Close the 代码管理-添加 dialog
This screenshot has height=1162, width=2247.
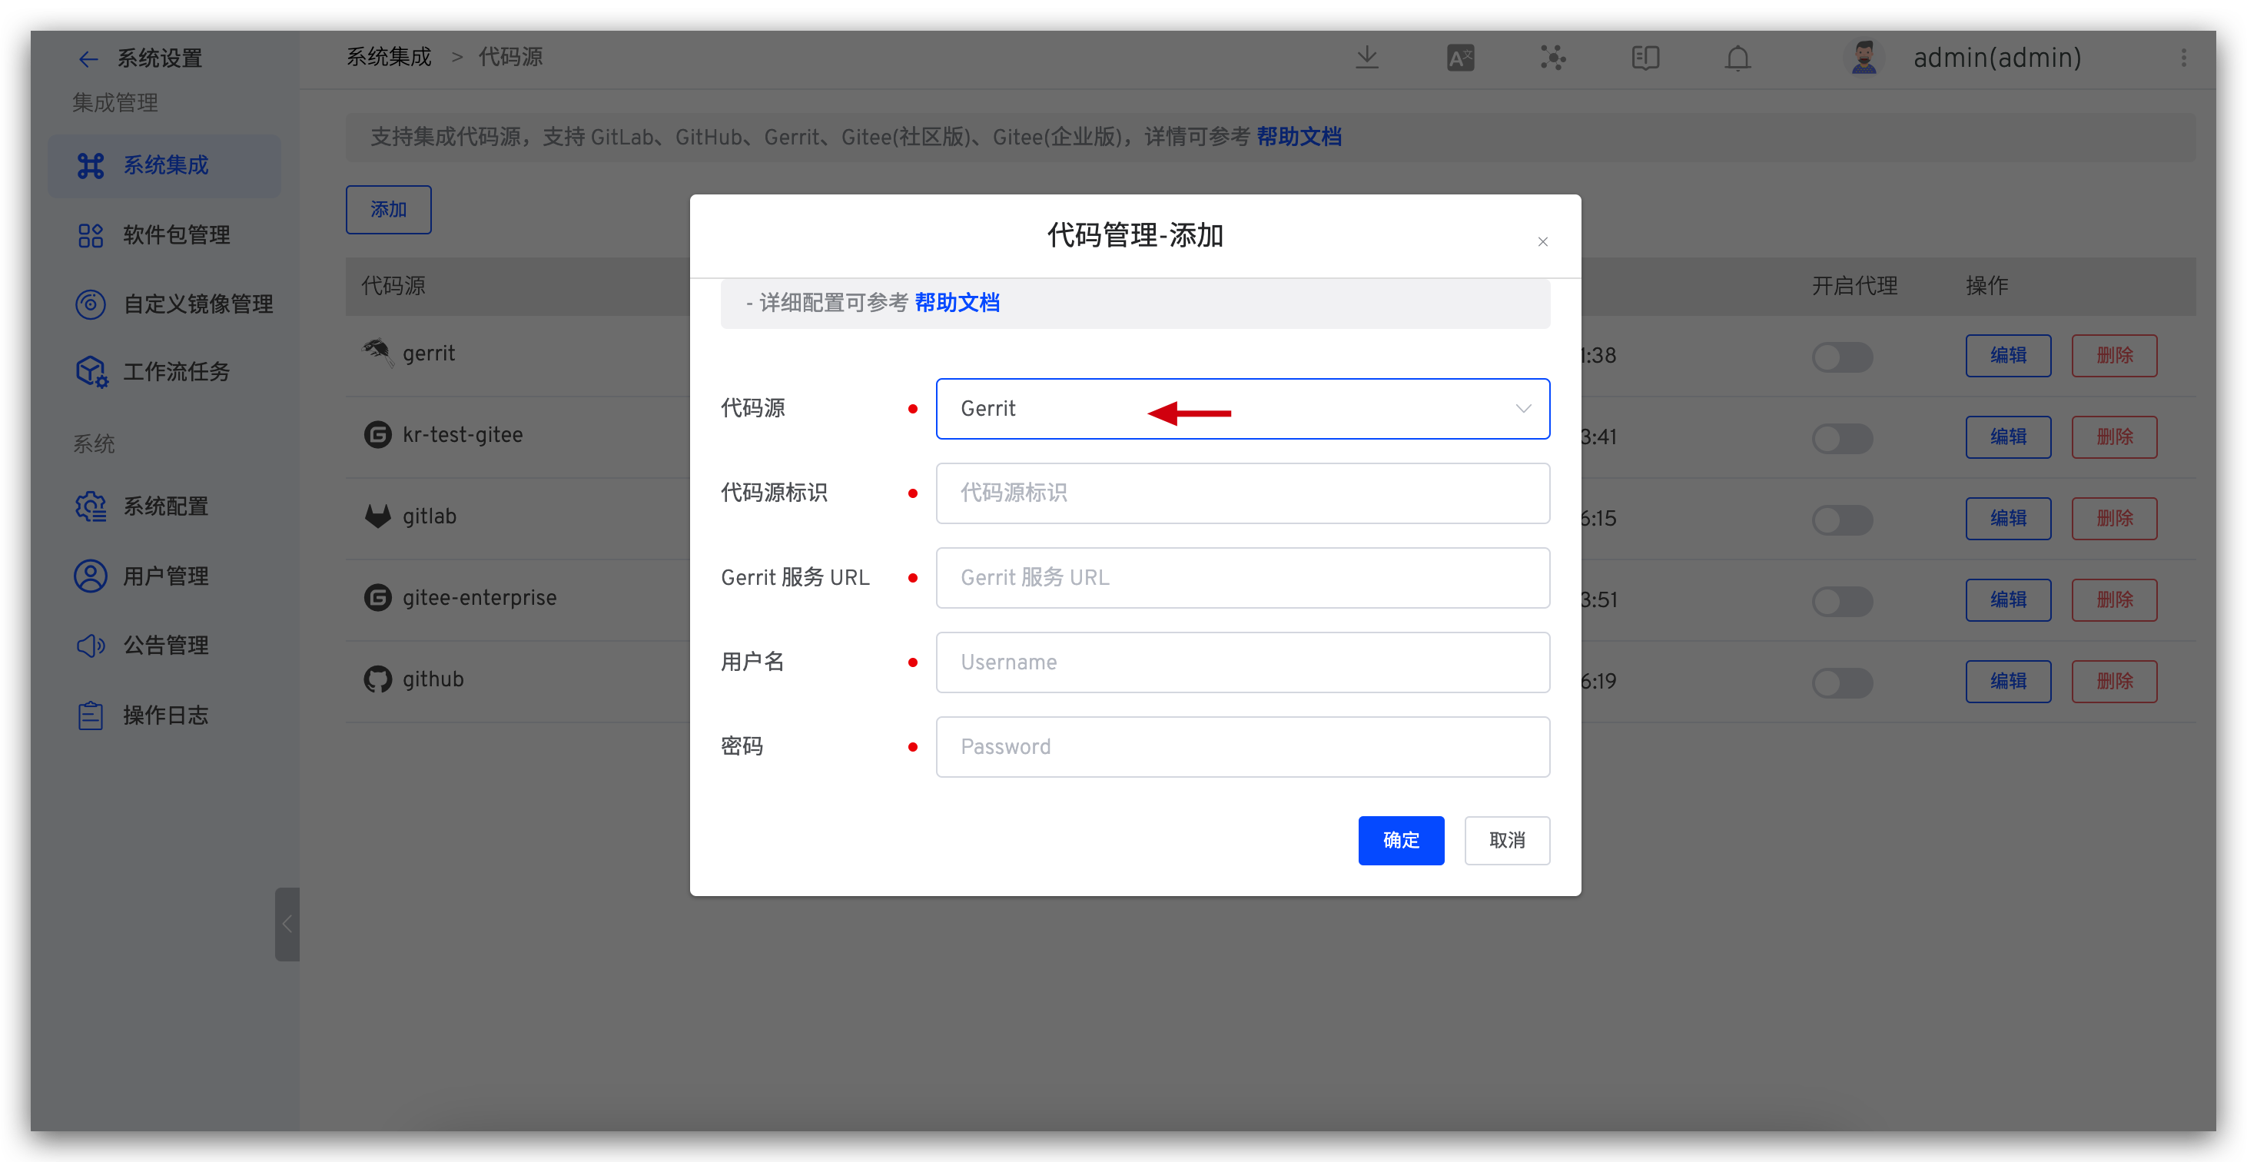1542,241
